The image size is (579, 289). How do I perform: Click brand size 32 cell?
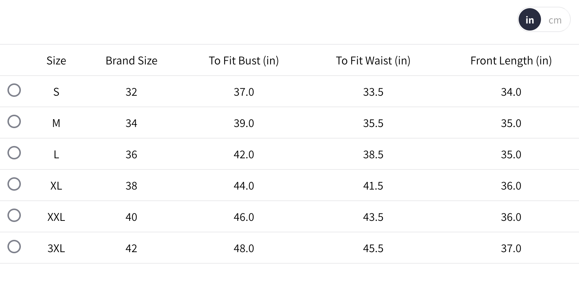click(132, 92)
